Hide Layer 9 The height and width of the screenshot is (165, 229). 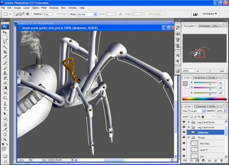click(184, 149)
